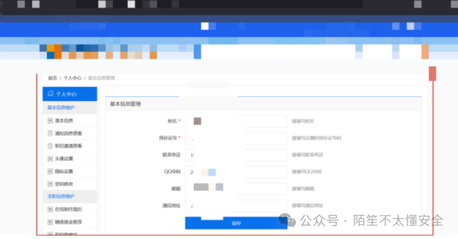Click the 基本信息管理 panel heading

125,104
